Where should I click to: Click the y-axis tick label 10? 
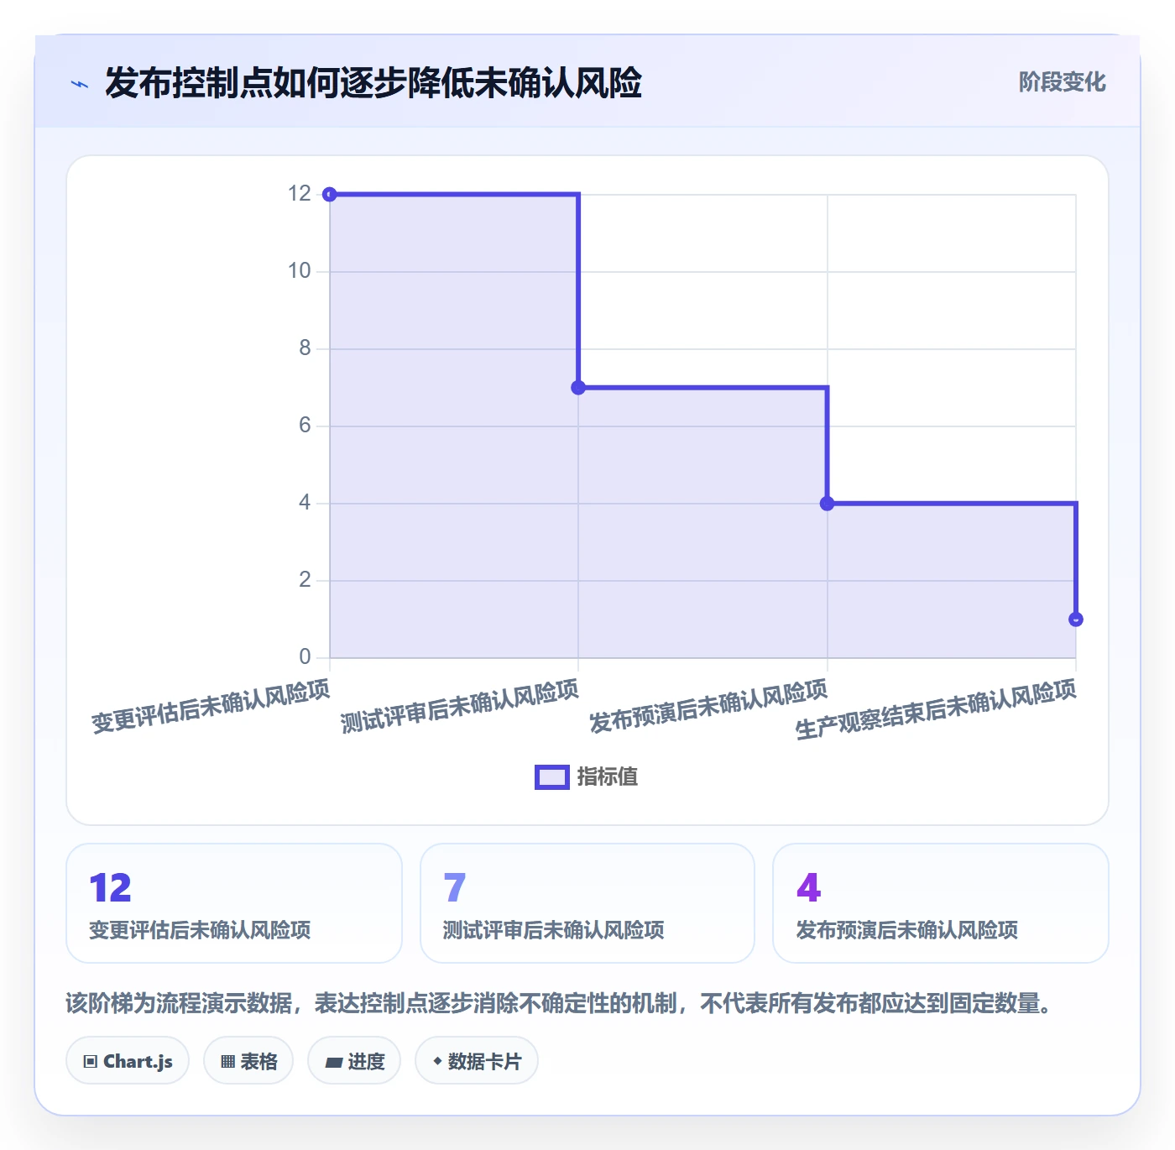[300, 271]
